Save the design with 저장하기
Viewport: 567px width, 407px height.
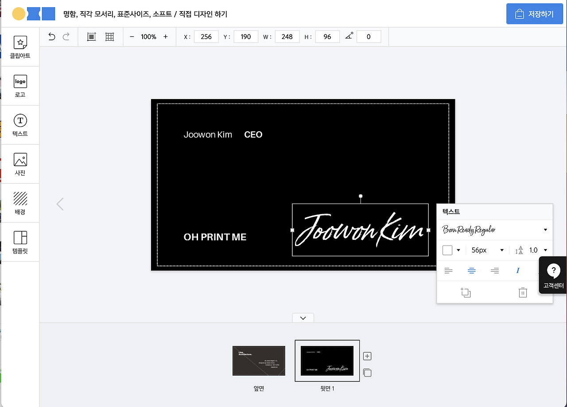(x=535, y=14)
